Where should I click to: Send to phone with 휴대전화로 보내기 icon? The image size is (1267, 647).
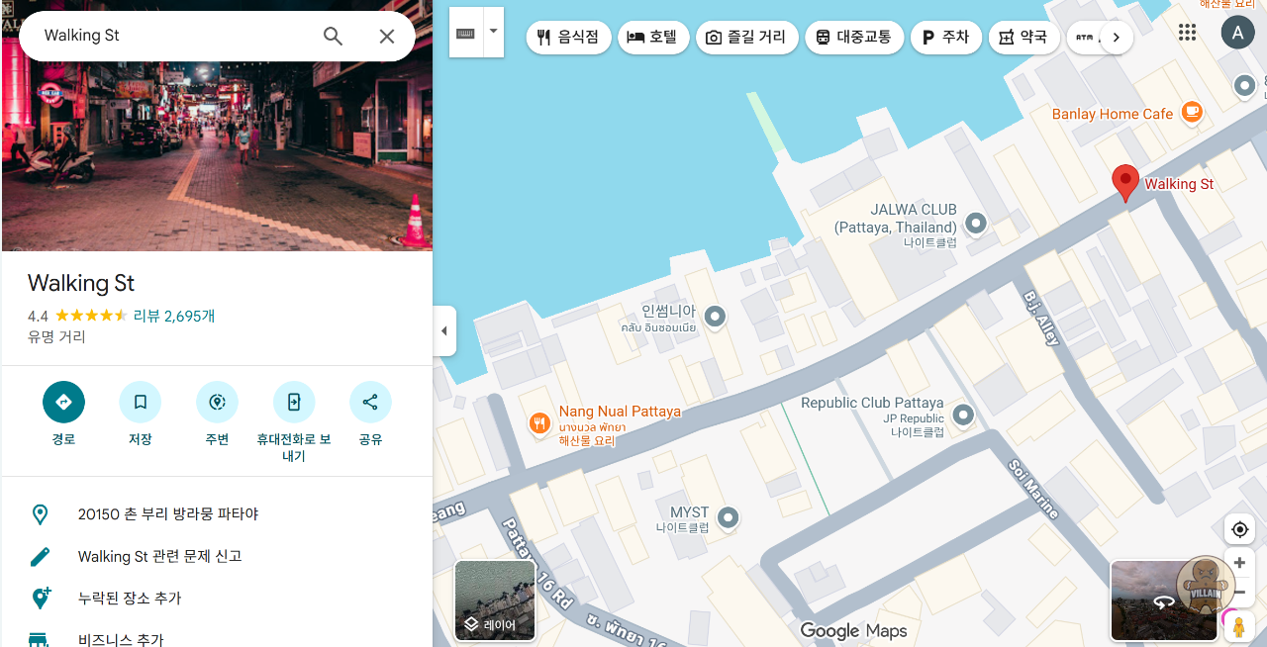[x=294, y=402]
